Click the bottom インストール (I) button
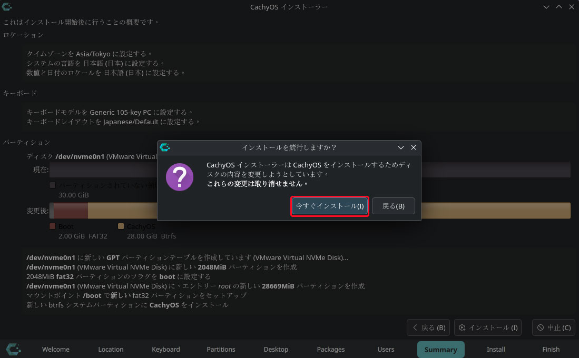The height and width of the screenshot is (358, 579). pos(488,328)
